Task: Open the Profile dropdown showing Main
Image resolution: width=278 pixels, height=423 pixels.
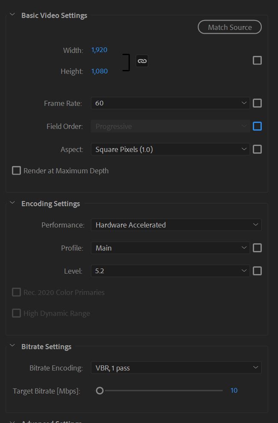Action: [170, 248]
